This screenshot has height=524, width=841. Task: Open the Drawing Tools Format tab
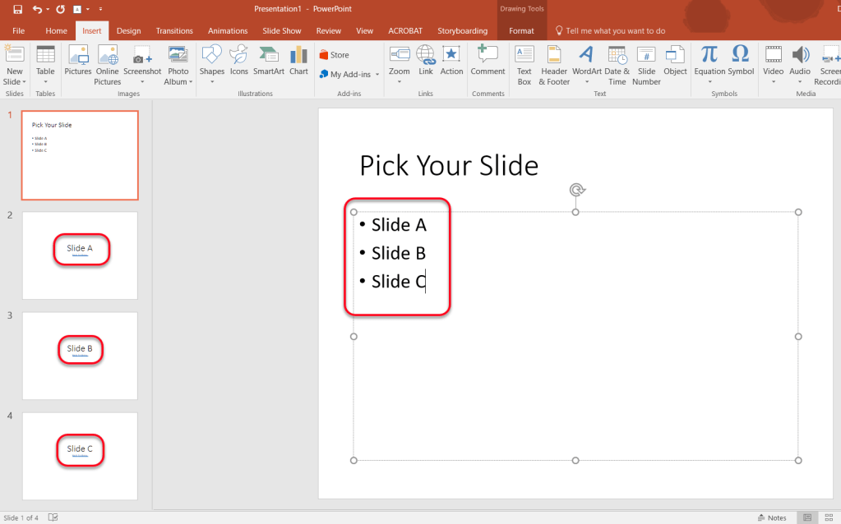click(521, 30)
